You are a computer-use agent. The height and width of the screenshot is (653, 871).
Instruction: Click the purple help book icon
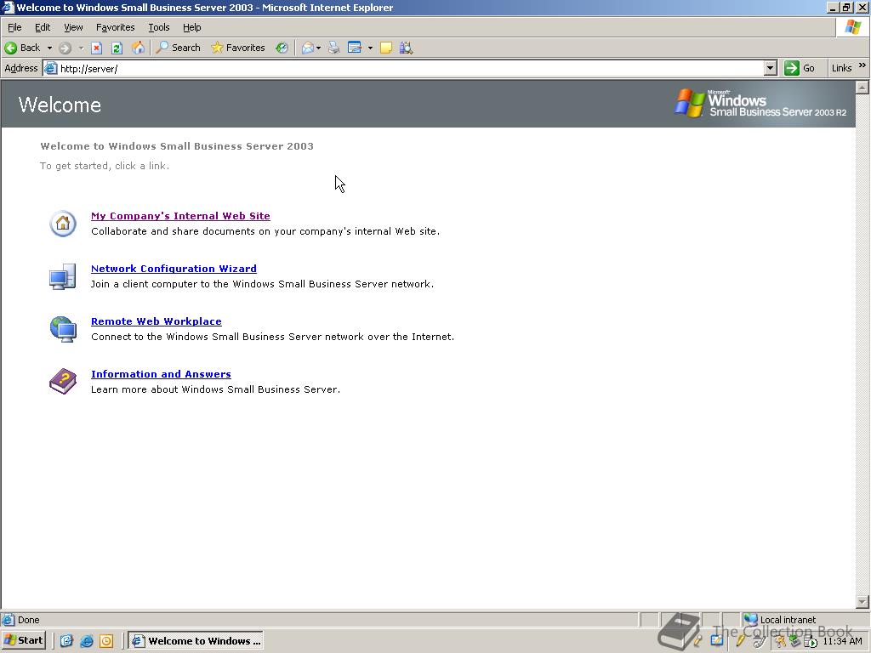pyautogui.click(x=63, y=382)
